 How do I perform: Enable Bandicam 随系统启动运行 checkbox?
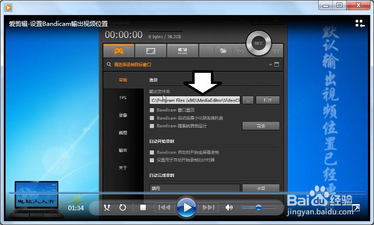pyautogui.click(x=152, y=126)
